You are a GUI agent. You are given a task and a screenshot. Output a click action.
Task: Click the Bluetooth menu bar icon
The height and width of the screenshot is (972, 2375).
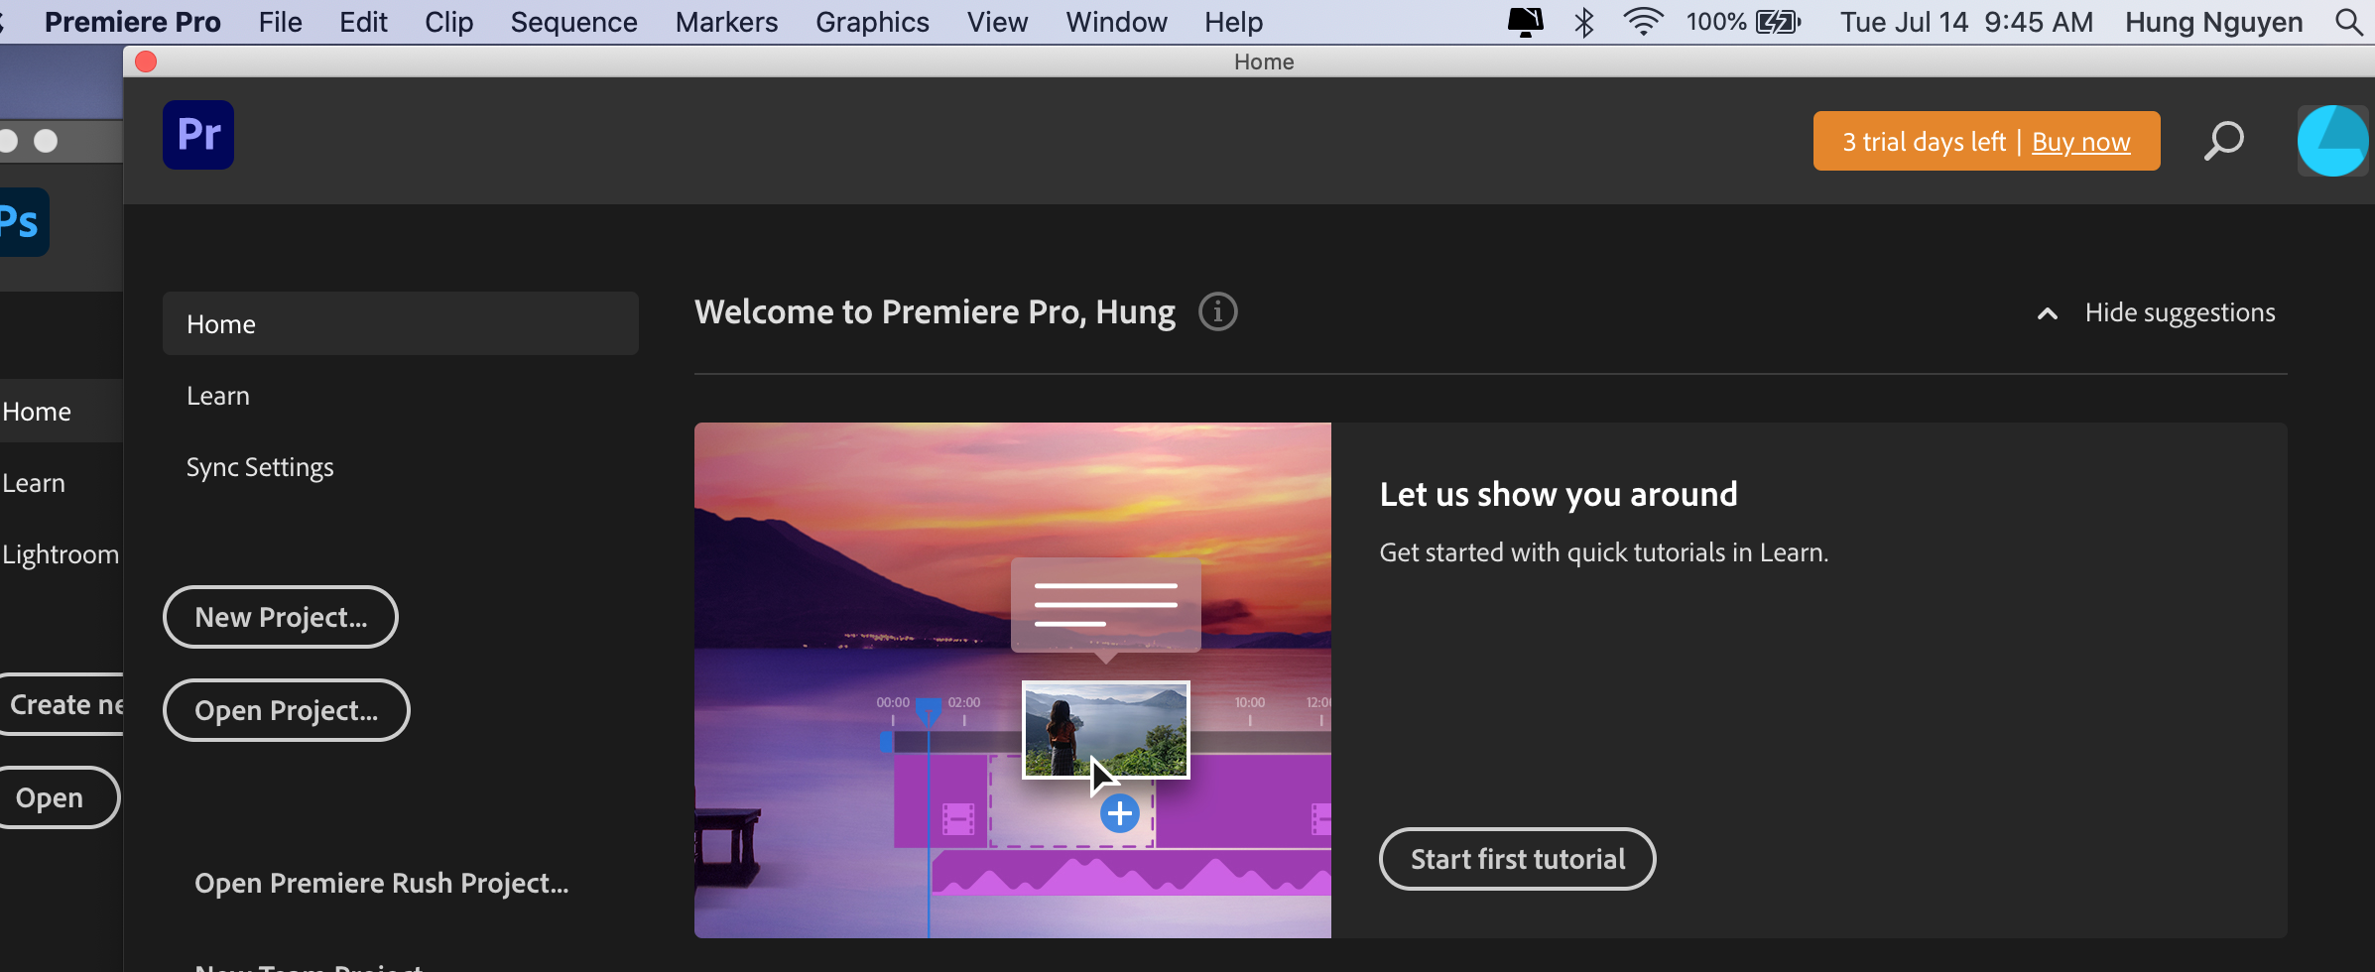point(1584,22)
